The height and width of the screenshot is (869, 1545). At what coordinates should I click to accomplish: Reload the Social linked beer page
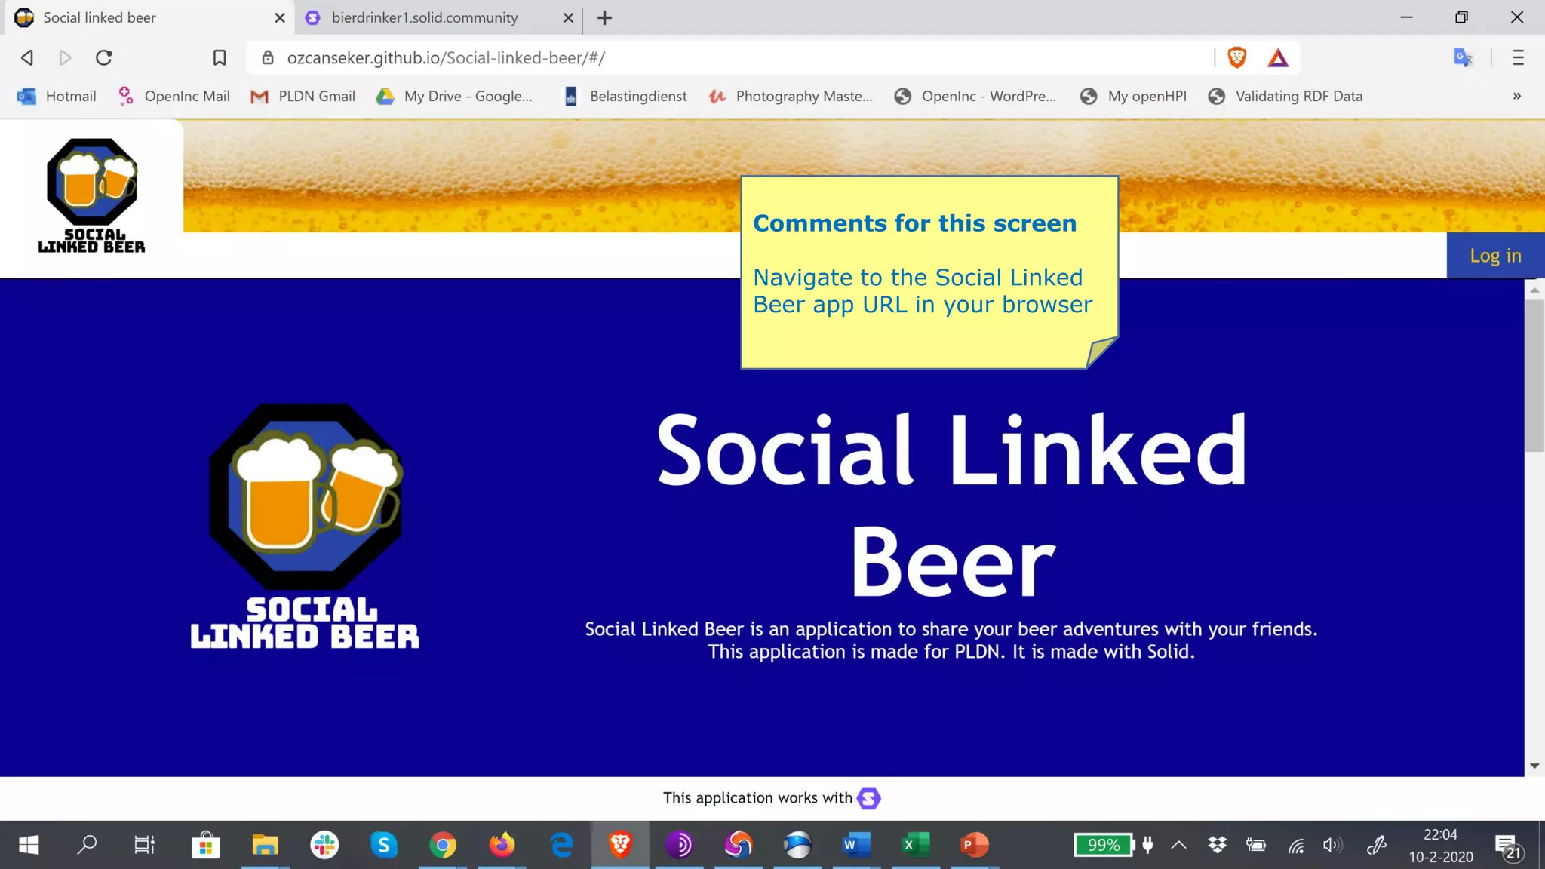pyautogui.click(x=104, y=57)
